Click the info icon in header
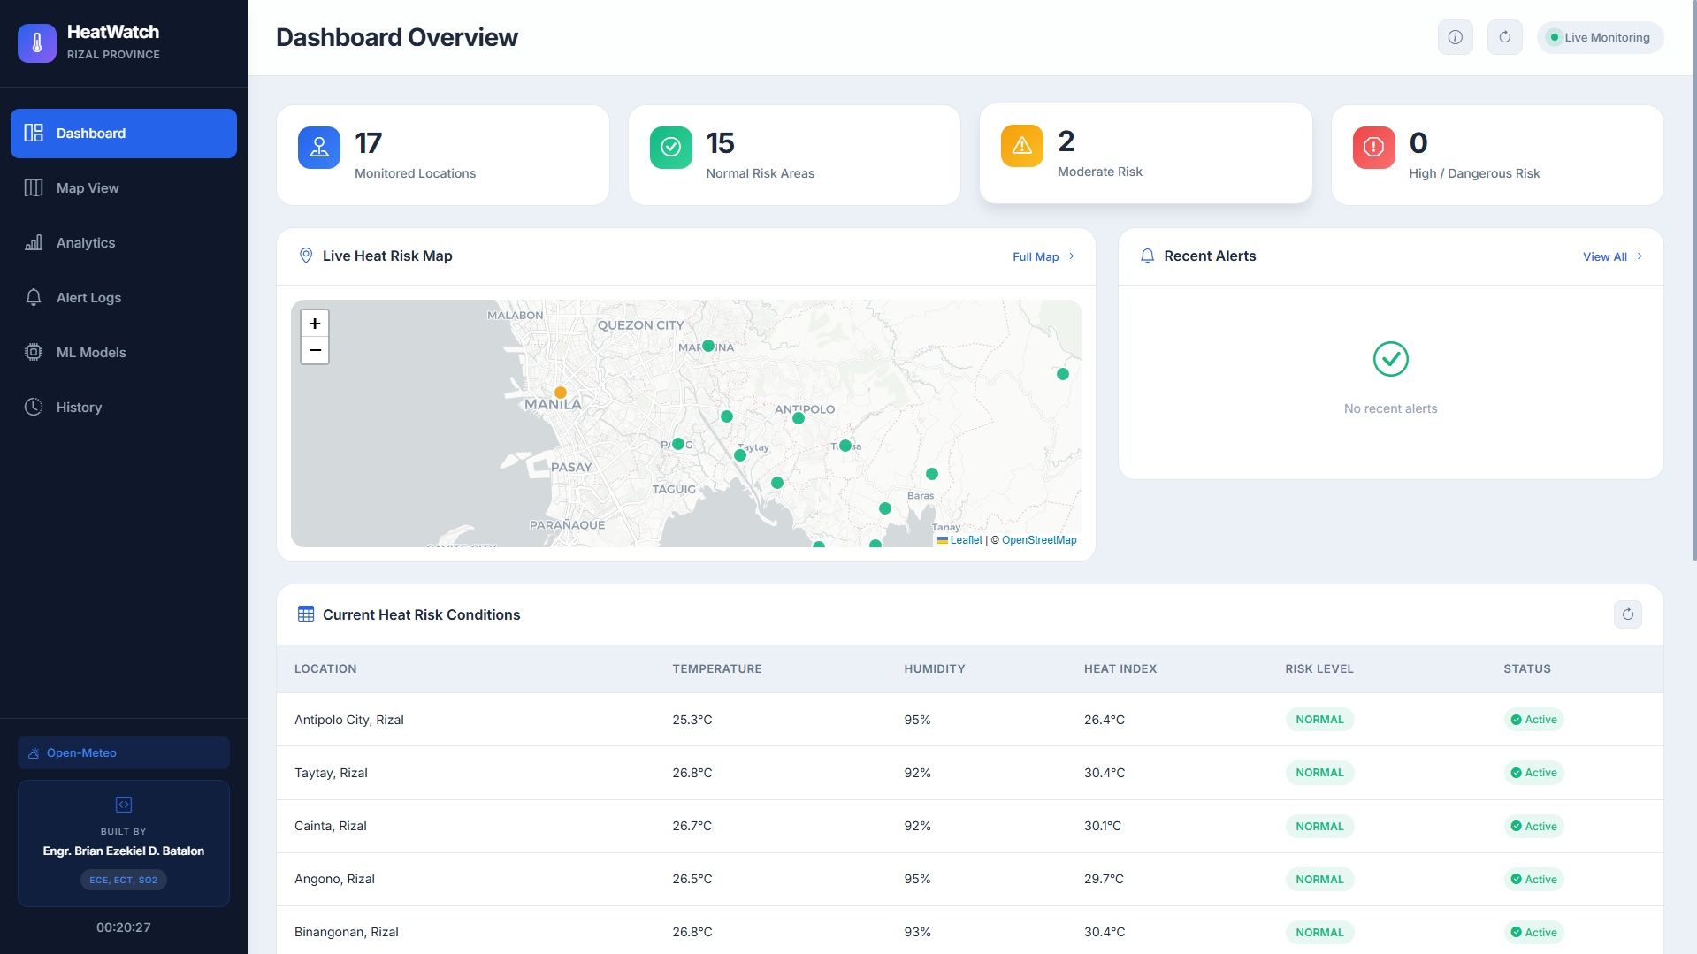The image size is (1697, 954). 1455,37
